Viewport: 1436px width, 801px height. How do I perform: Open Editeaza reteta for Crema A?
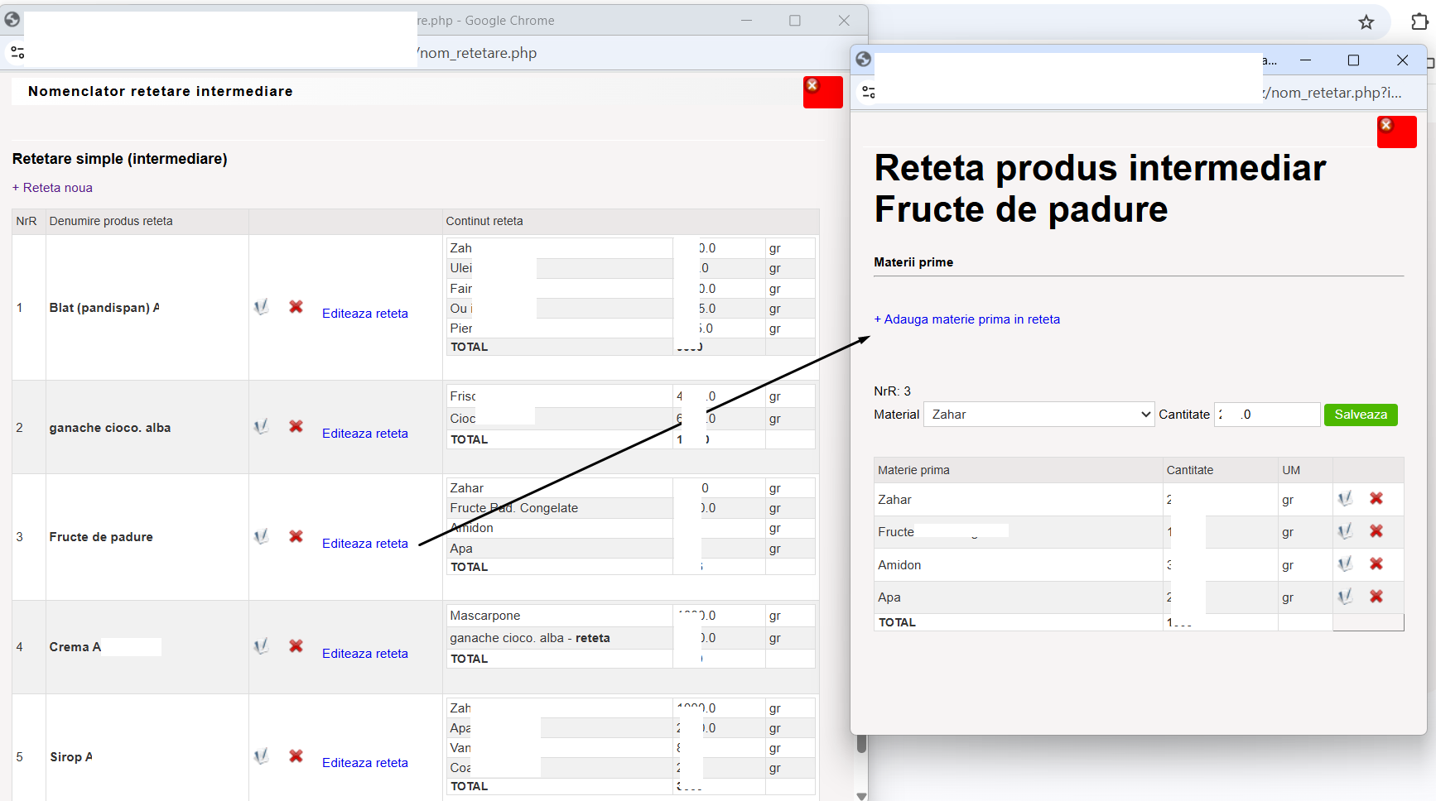point(365,654)
